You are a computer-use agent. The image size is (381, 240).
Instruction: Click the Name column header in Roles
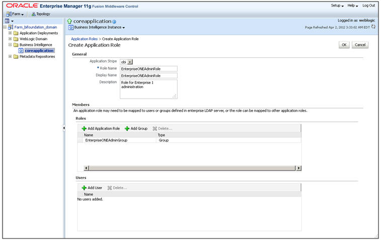pos(89,135)
